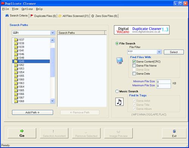Click the binoculars icon on Search Criteria tab
The width and height of the screenshot is (189, 148).
(x=7, y=16)
